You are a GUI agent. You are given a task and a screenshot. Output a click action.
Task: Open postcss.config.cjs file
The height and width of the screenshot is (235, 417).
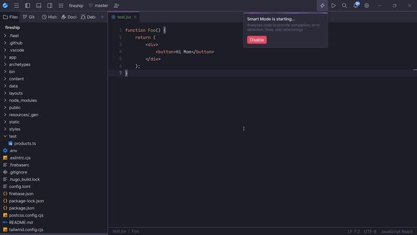point(54,215)
